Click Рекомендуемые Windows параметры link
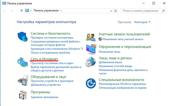169x106 pixels. click(122, 84)
